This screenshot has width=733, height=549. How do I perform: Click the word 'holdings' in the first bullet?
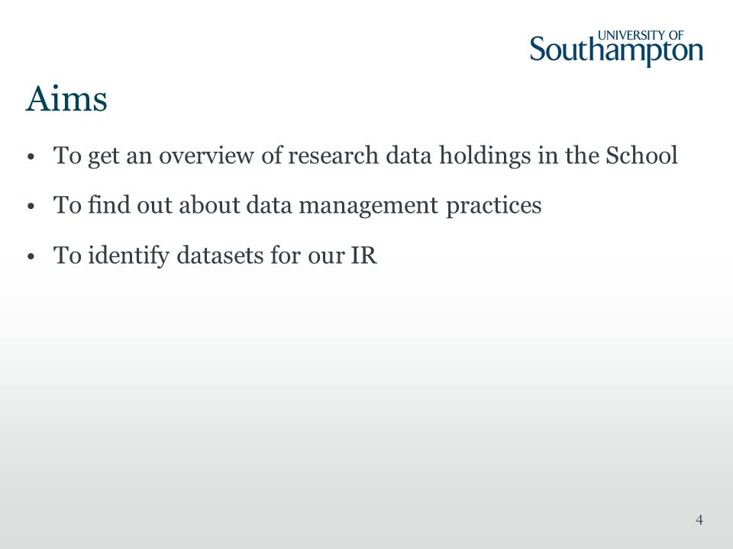[x=485, y=156]
